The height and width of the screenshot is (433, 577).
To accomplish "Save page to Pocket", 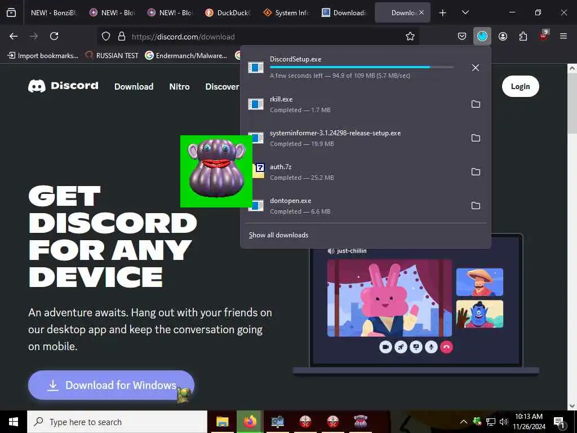I will click(x=462, y=36).
